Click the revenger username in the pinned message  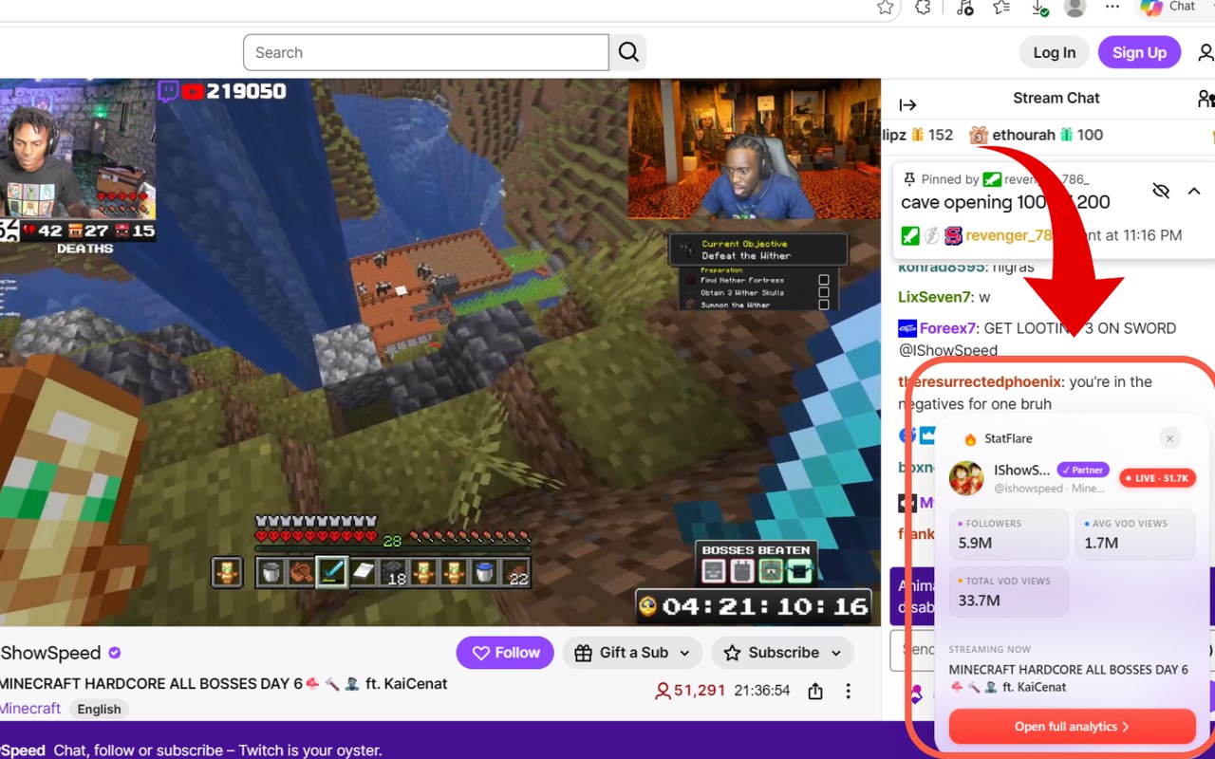[x=1009, y=235]
